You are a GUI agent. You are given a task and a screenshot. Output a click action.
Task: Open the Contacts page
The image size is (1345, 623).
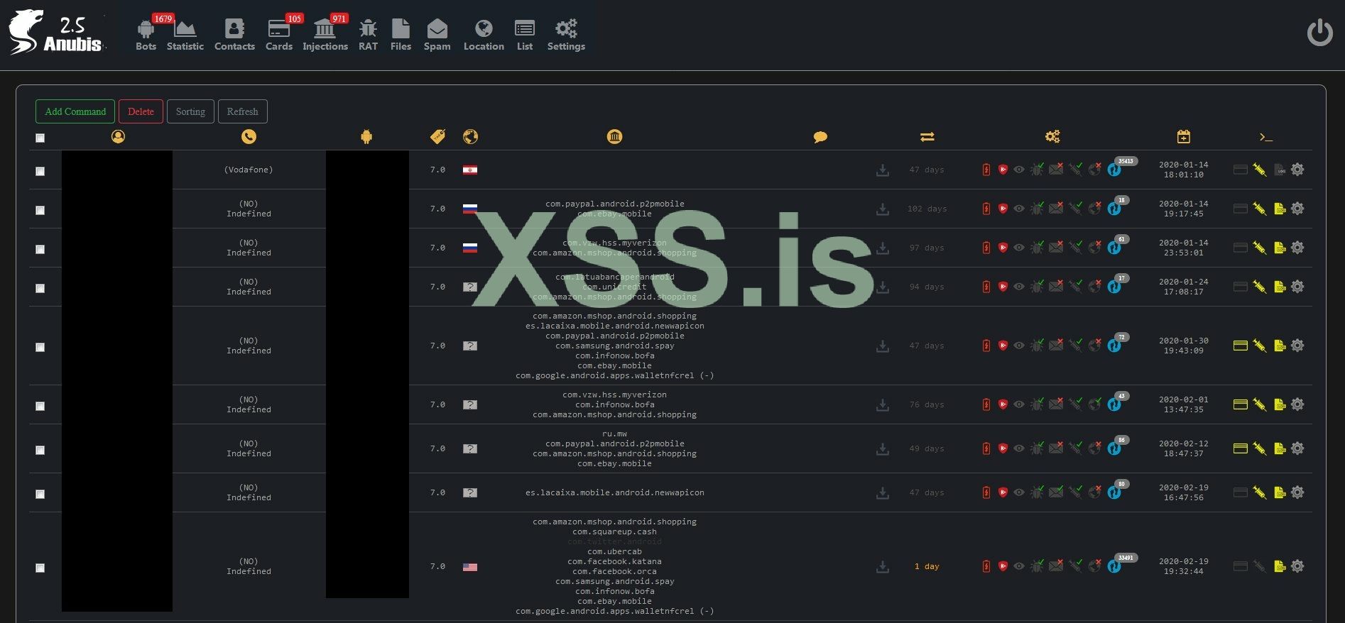234,35
